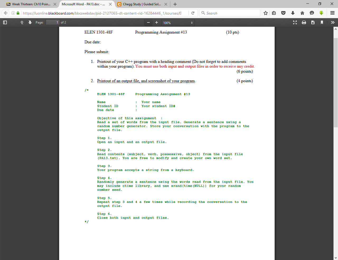Bookmark this page with the star icon
The width and height of the screenshot is (338, 260).
[x=265, y=13]
